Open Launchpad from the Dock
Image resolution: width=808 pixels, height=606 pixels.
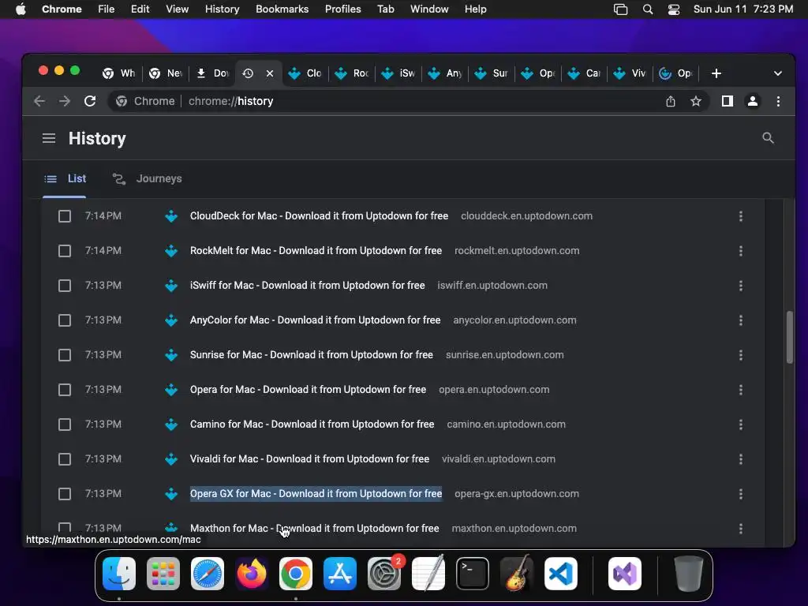163,574
